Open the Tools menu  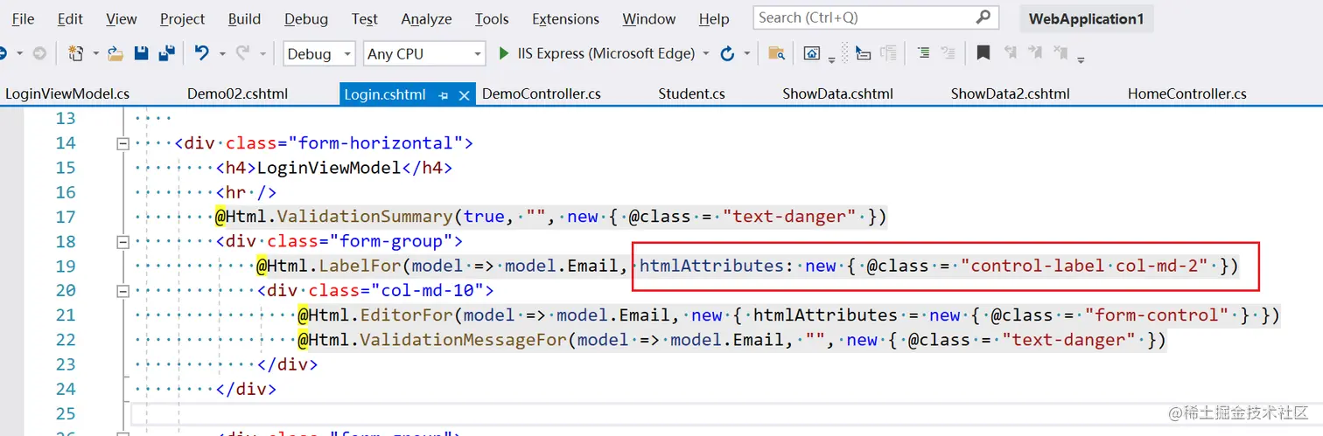492,18
